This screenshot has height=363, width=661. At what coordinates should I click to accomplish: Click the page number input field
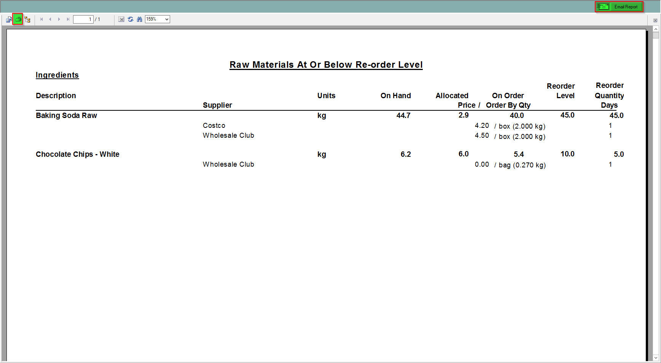[x=83, y=19]
